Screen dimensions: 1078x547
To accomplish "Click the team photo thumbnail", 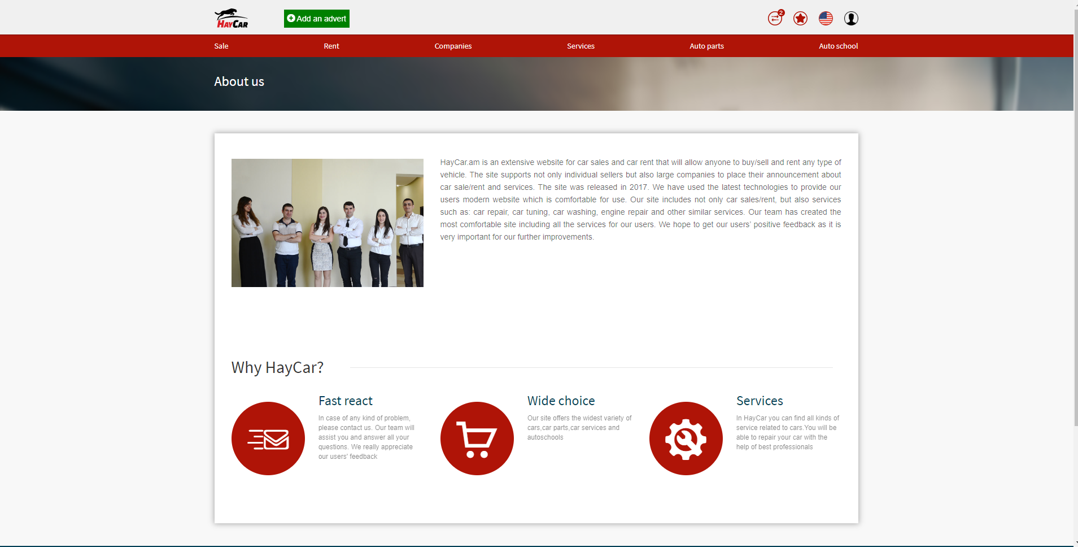I will (x=328, y=223).
